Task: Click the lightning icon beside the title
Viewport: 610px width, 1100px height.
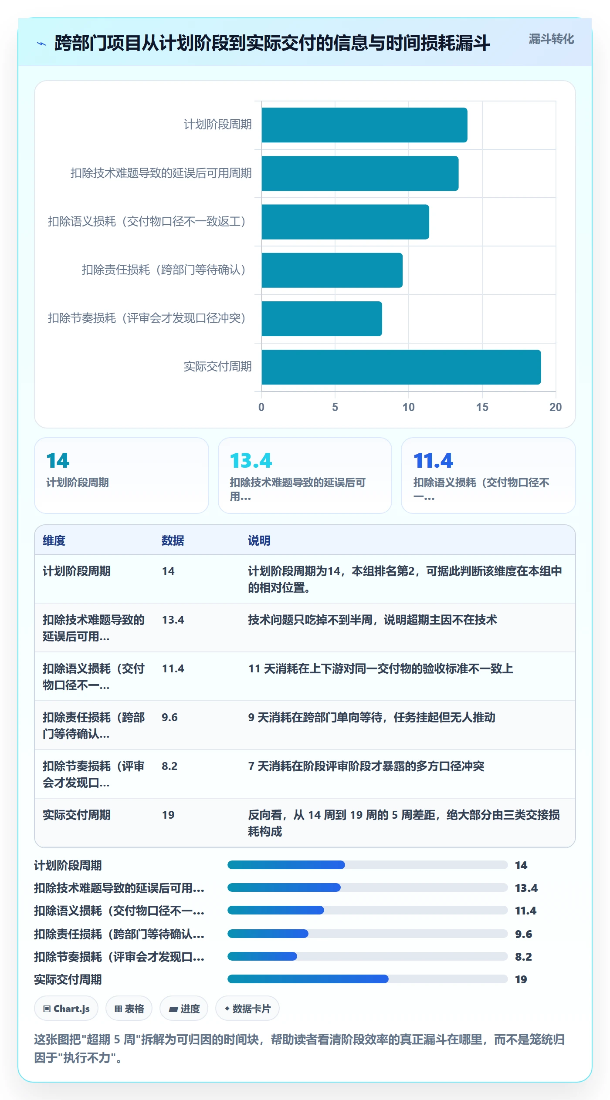Action: [x=41, y=44]
